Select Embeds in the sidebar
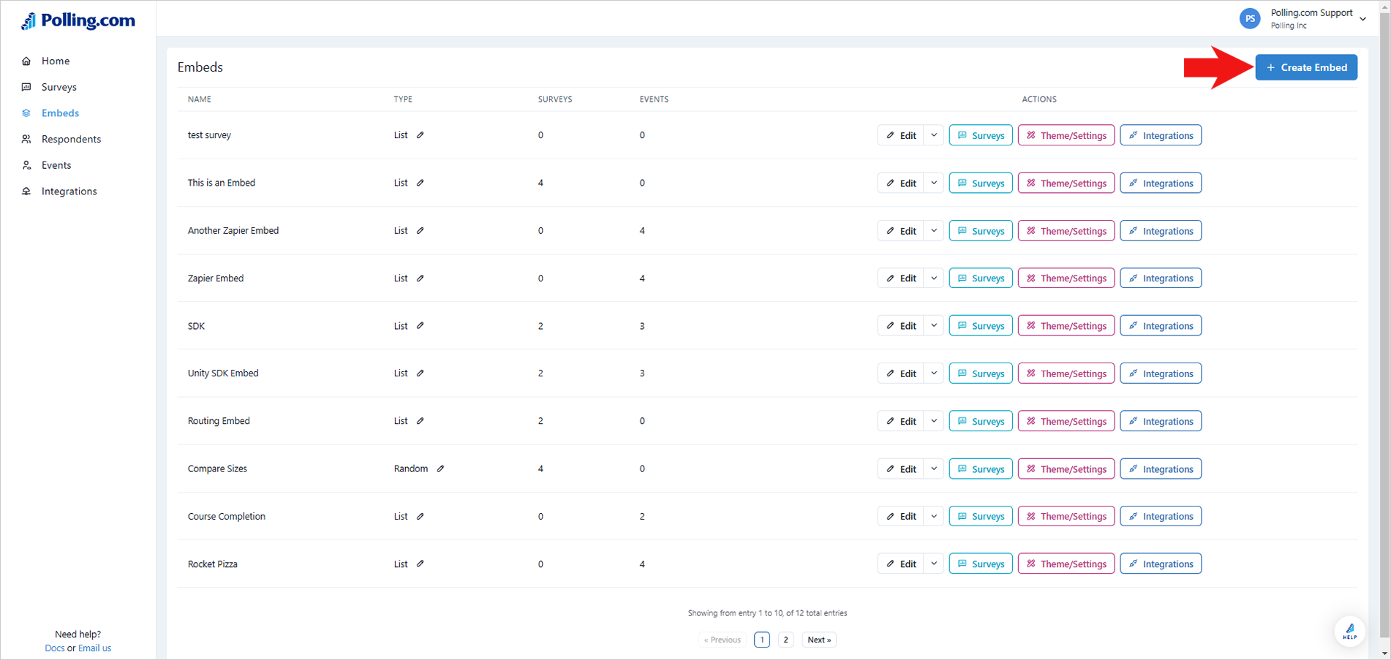 [x=60, y=113]
